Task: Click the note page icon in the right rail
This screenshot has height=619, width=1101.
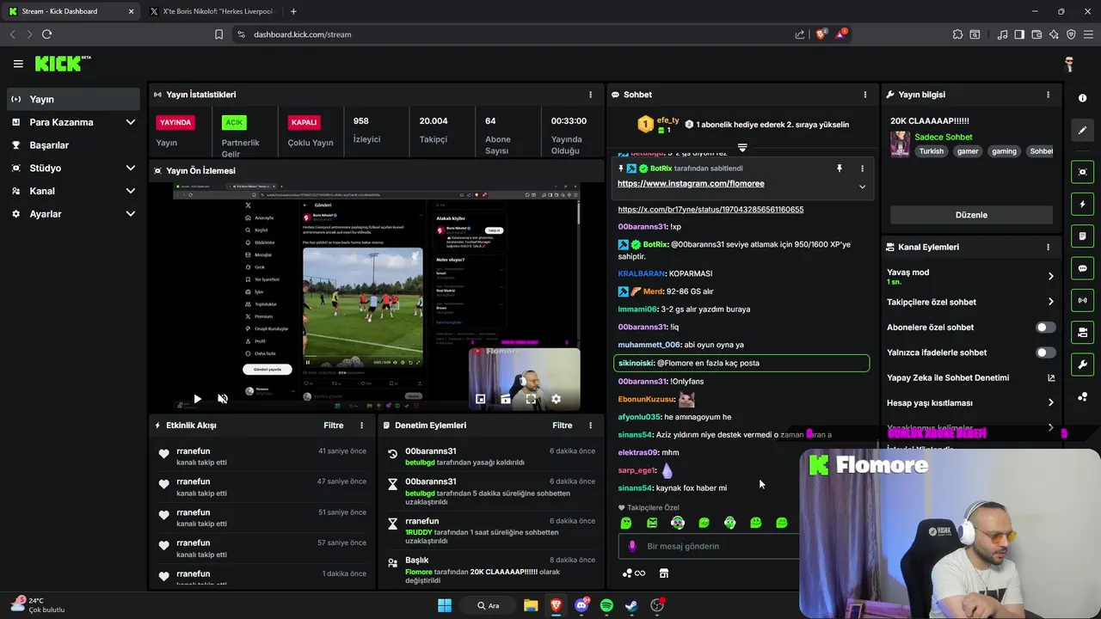Action: (1082, 236)
